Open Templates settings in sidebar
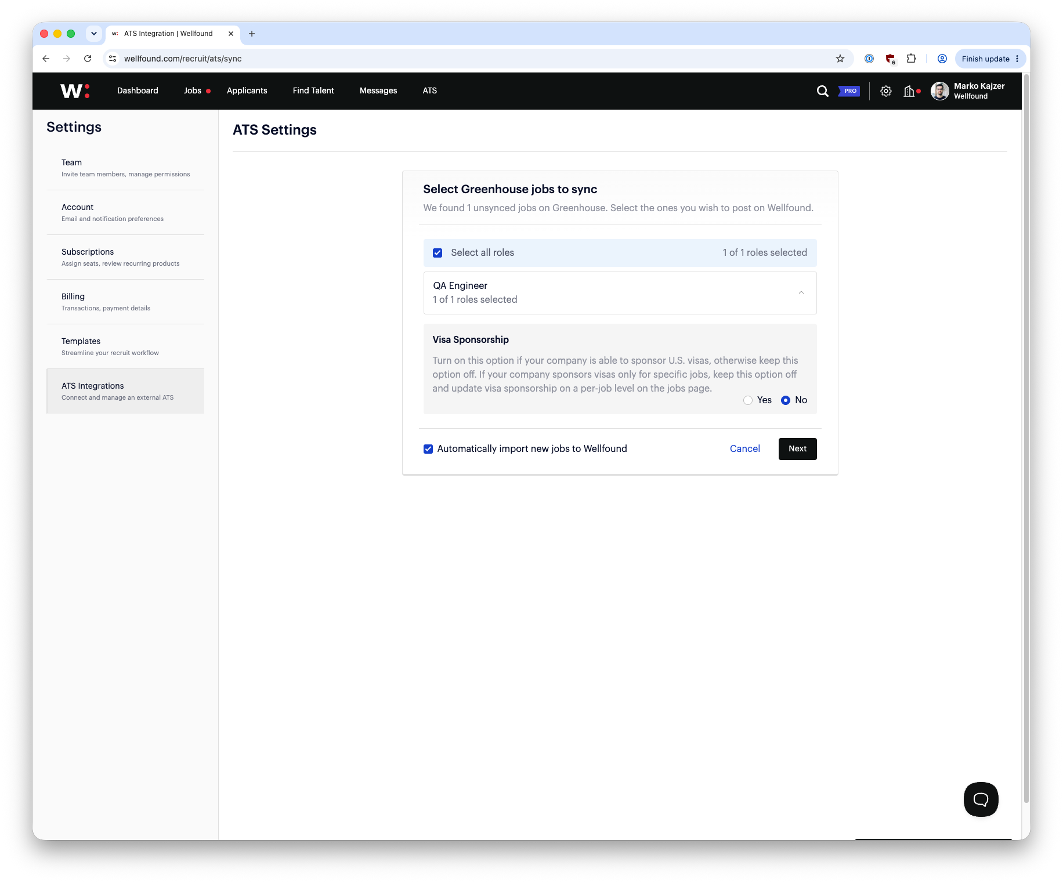 125,346
